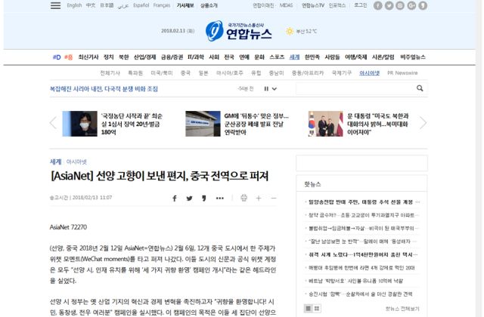Open 산업/경제 menu section
Viewport: 484px width, 317px height.
pyautogui.click(x=144, y=57)
